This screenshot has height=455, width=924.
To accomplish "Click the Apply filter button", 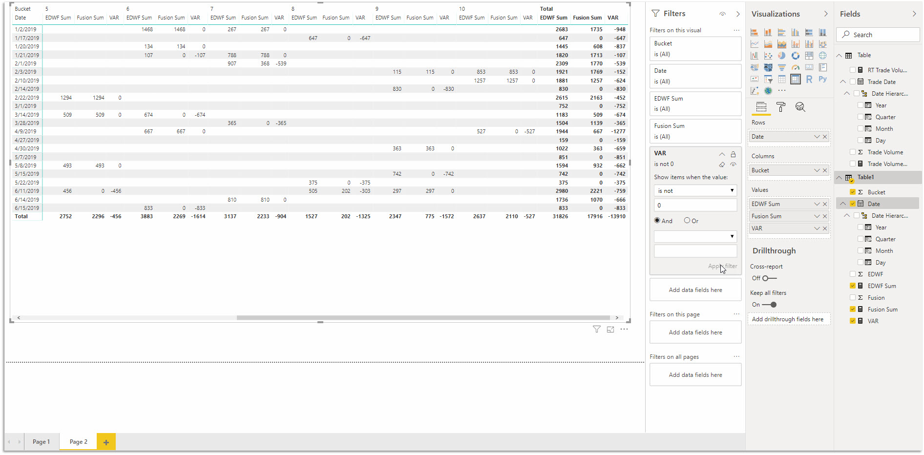I will [722, 266].
